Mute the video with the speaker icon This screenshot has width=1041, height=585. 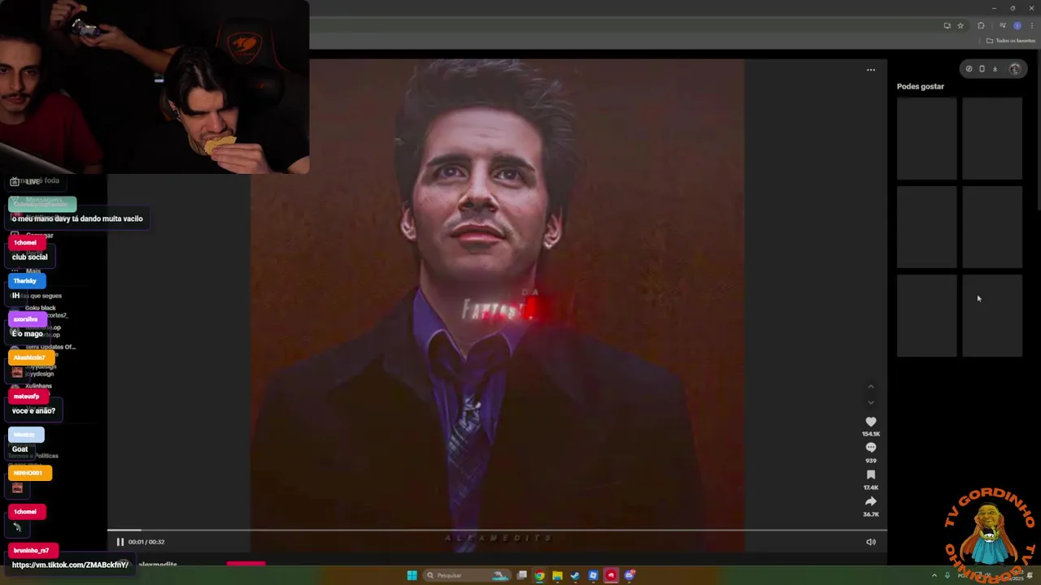[x=871, y=542]
